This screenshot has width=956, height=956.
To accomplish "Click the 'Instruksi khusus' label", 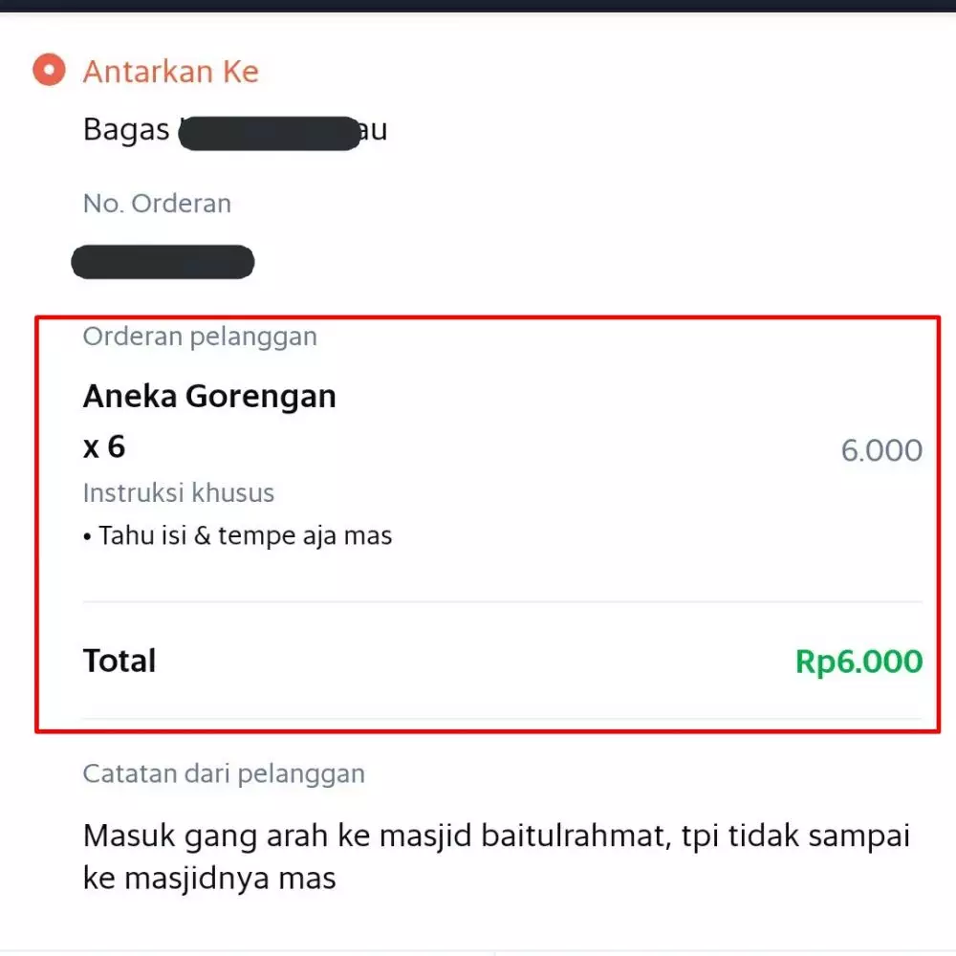I will coord(178,492).
